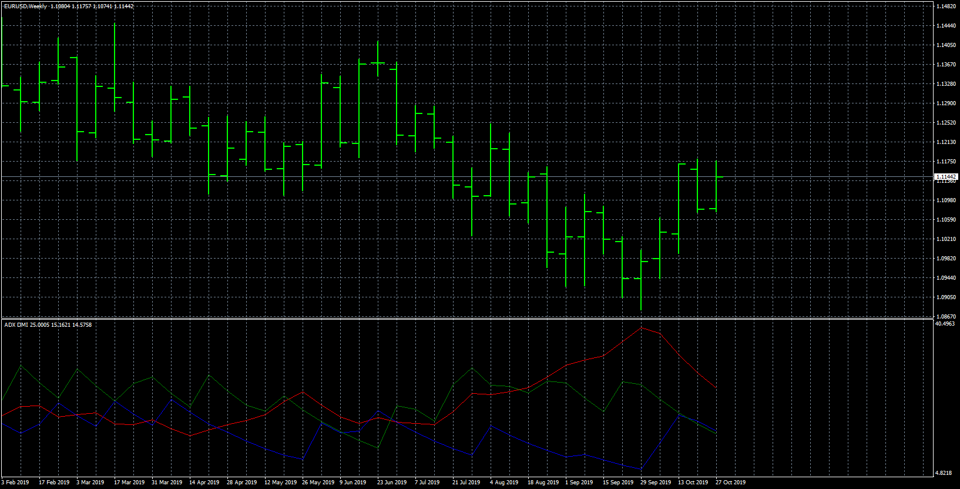Click the 1.14820 price axis label
This screenshot has width=960, height=489.
(x=945, y=6)
